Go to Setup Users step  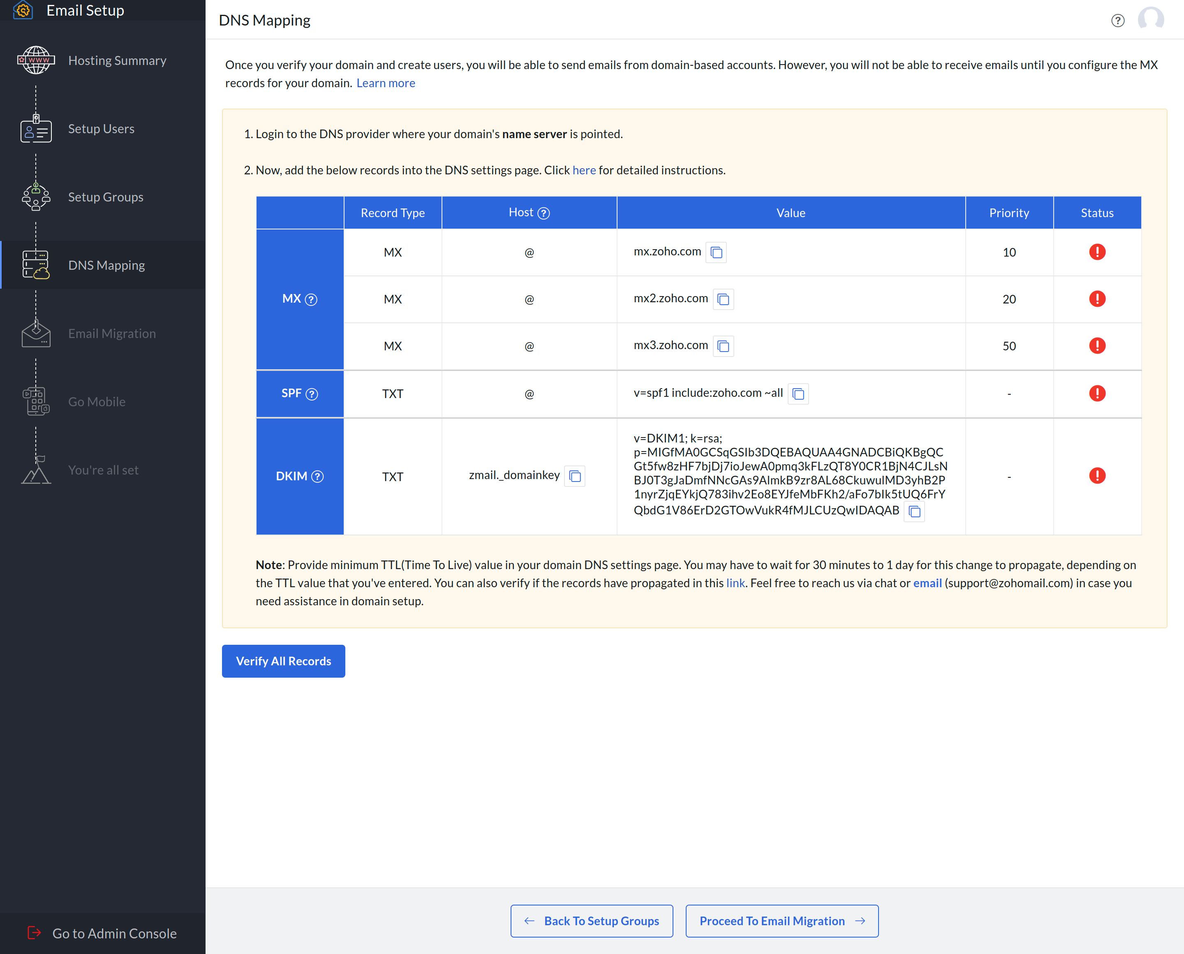pos(103,129)
